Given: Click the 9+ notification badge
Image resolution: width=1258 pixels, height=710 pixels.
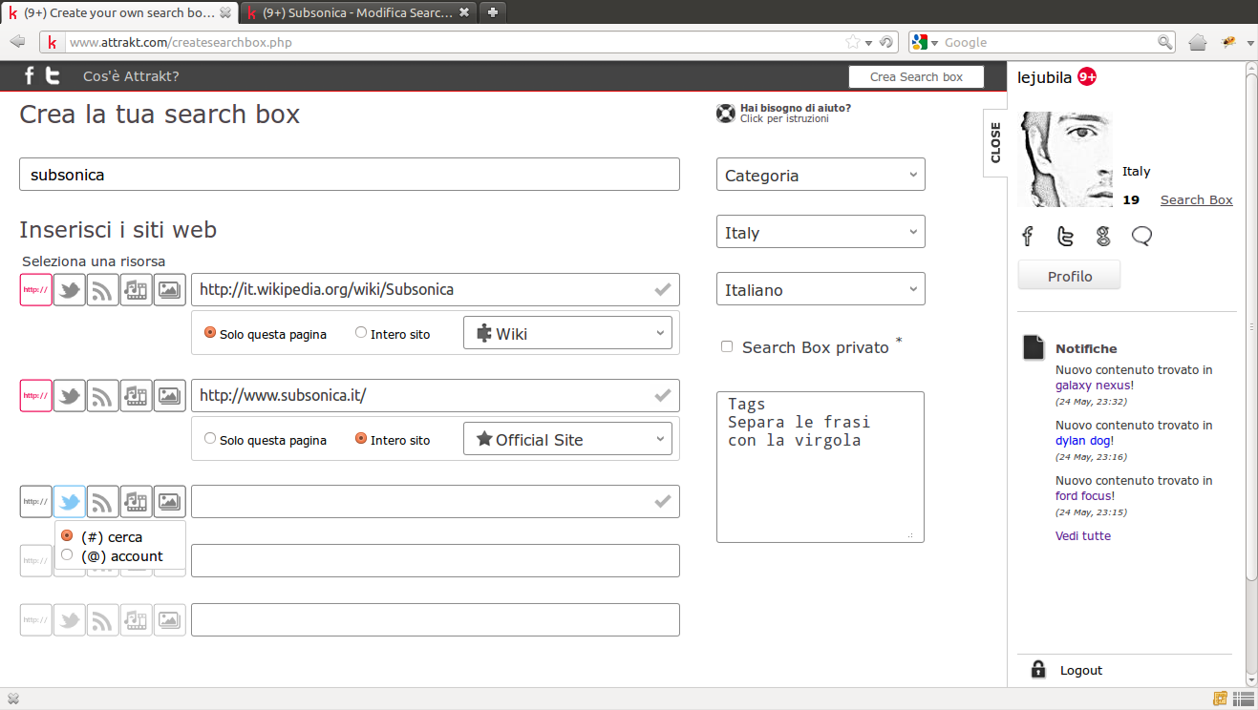Looking at the screenshot, I should click(x=1087, y=77).
